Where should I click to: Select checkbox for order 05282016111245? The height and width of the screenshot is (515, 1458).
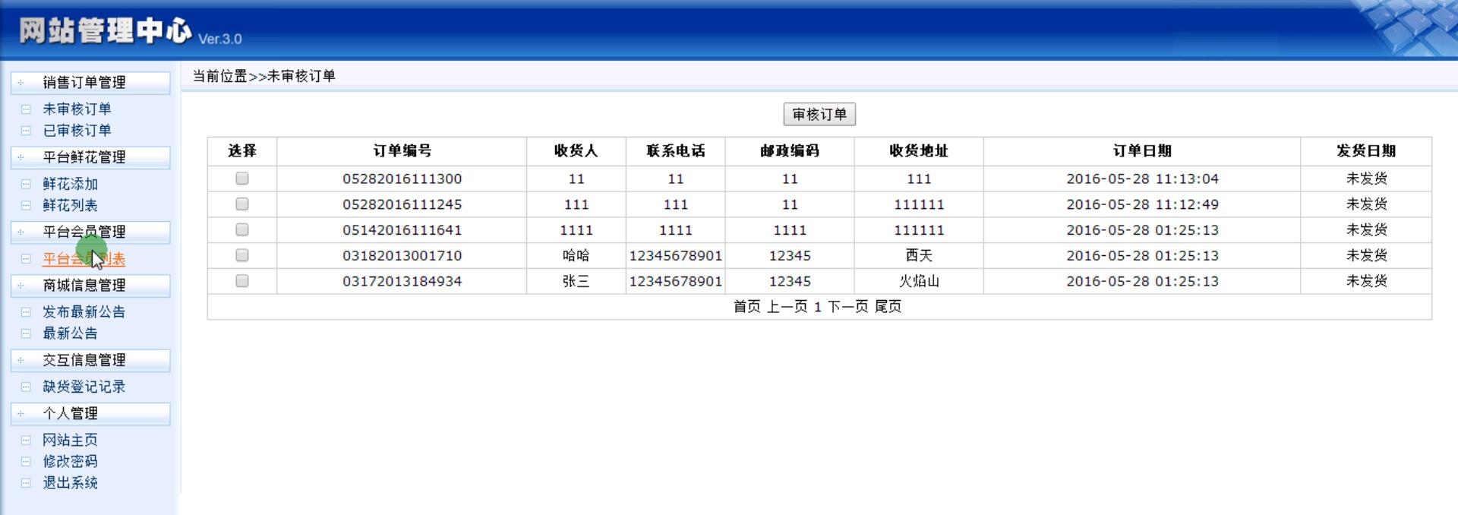click(x=242, y=204)
